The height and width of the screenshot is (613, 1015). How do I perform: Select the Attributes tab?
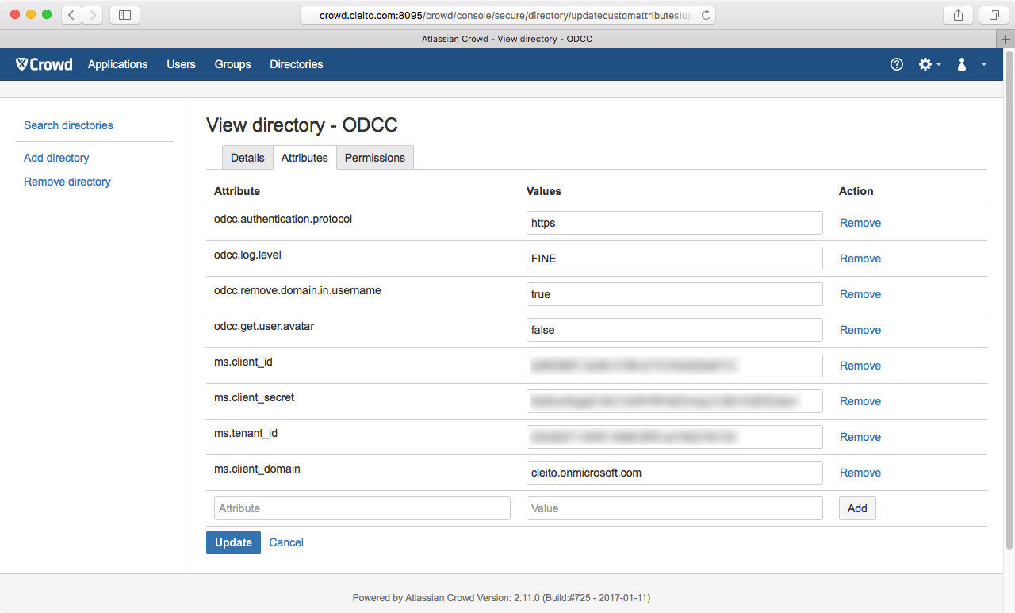(x=304, y=158)
